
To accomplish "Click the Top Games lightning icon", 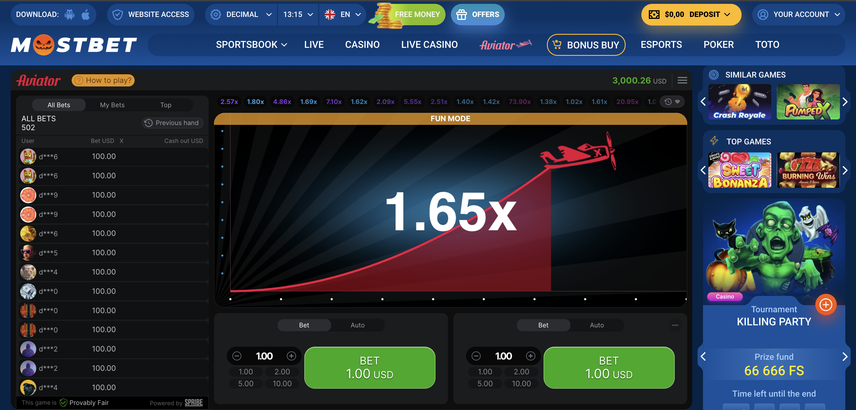I will click(x=714, y=141).
